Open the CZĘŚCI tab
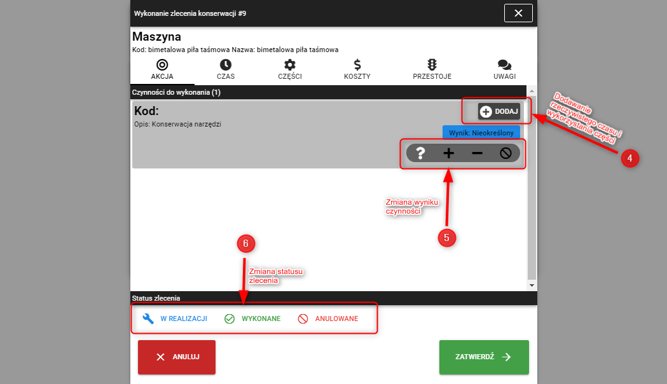 point(290,70)
